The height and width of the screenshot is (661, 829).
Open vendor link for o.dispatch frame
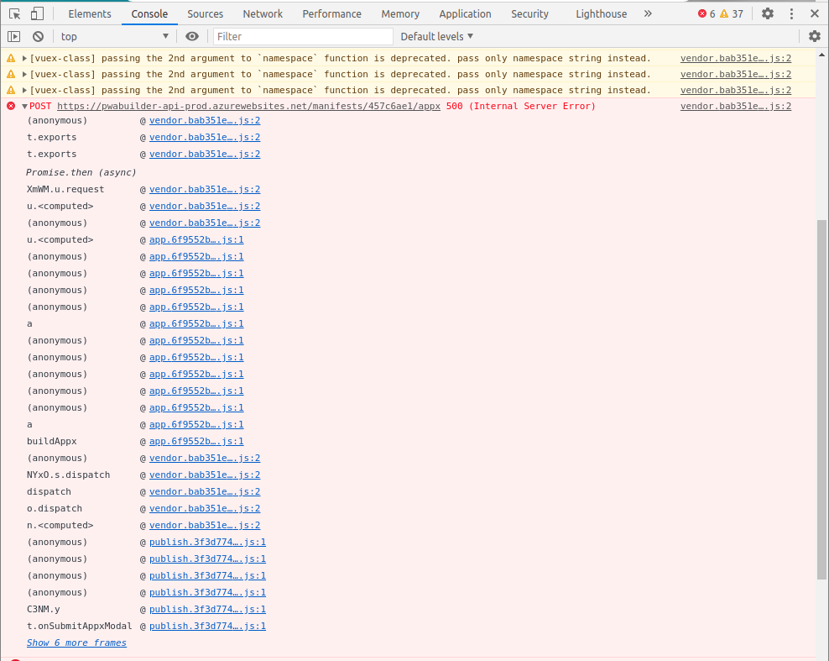(x=205, y=508)
